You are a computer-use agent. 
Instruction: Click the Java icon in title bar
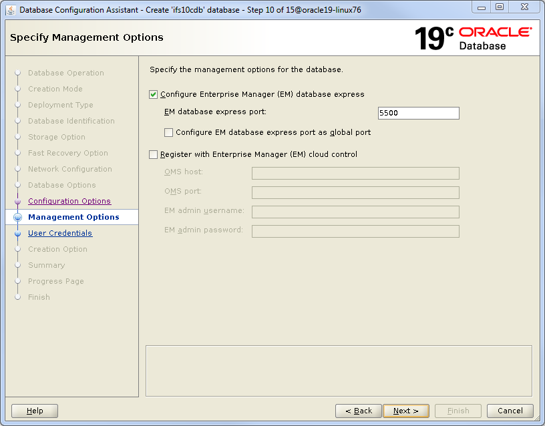11,10
